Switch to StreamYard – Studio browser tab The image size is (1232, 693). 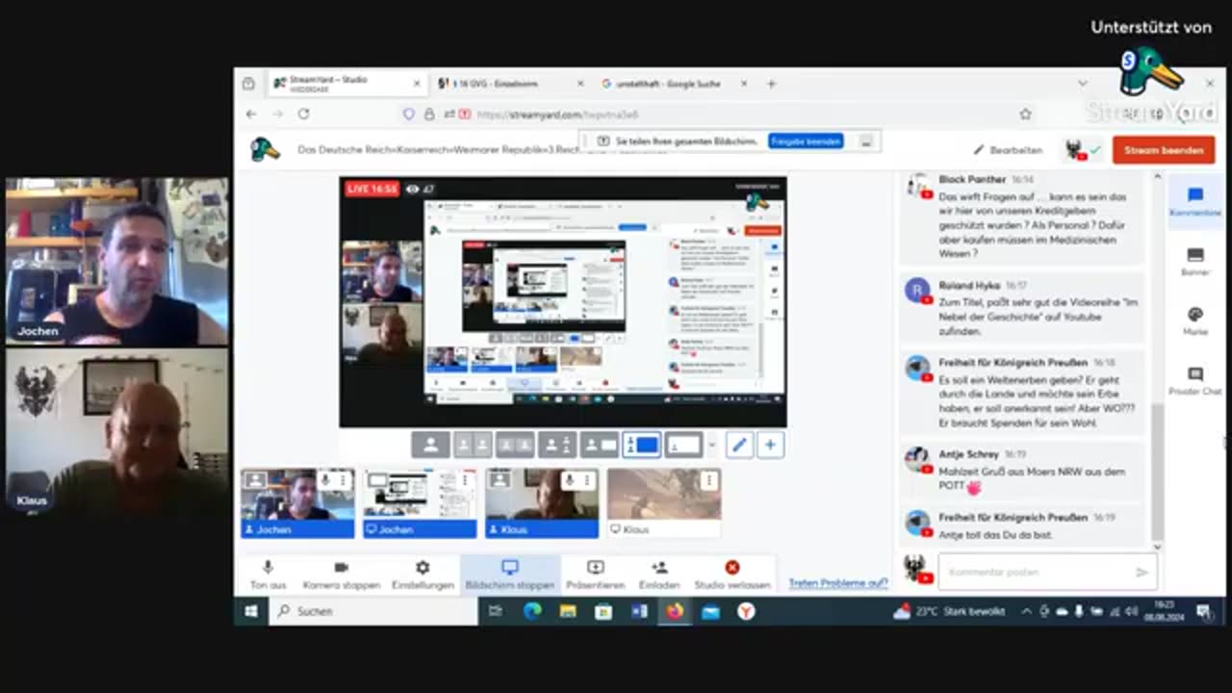[x=345, y=84]
